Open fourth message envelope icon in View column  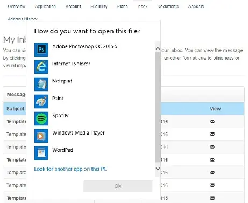[212, 159]
